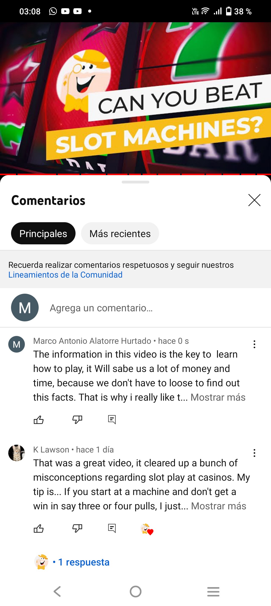The height and width of the screenshot is (606, 271).
Task: Tap the Agrega un comentario field
Action: [x=135, y=308]
